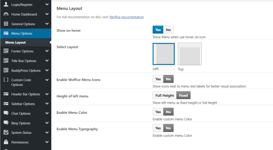Click the System Status checkmark icon
This screenshot has width=273, height=150.
[x=6, y=132]
